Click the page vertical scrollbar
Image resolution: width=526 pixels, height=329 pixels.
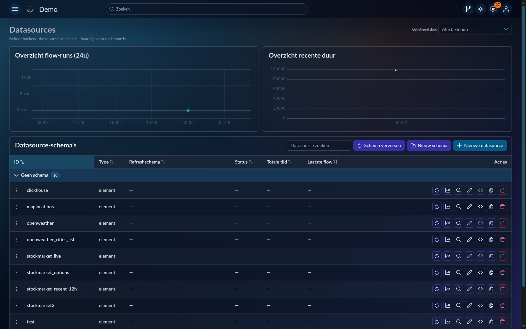pyautogui.click(x=523, y=146)
